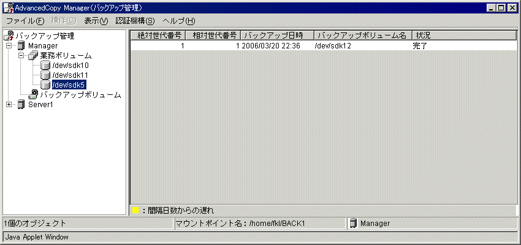Open the 操作(C) menu
This screenshot has height=245, width=521.
tap(64, 21)
